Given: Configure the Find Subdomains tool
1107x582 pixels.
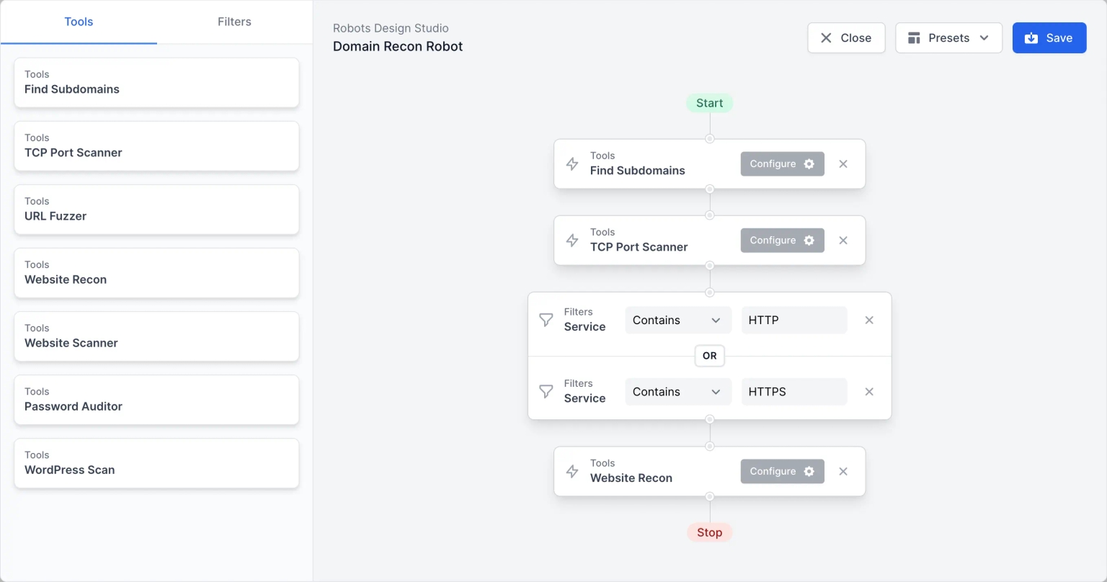Looking at the screenshot, I should pyautogui.click(x=782, y=164).
